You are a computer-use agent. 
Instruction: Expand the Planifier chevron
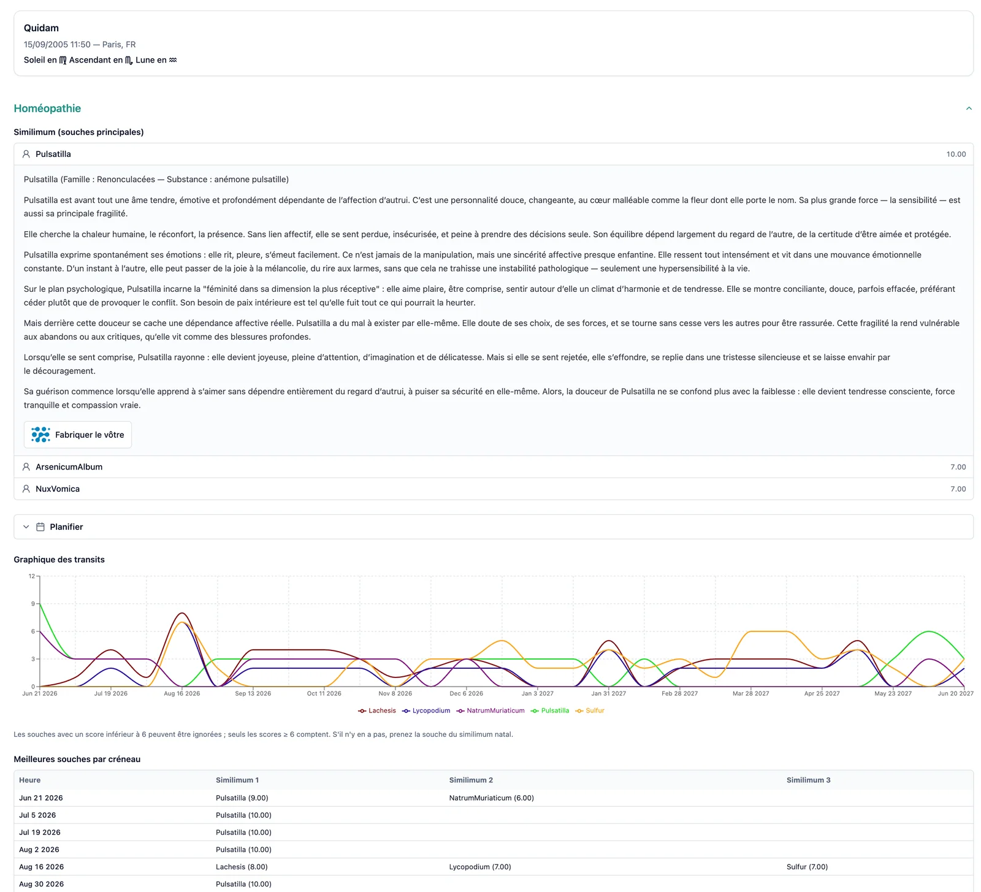[26, 527]
